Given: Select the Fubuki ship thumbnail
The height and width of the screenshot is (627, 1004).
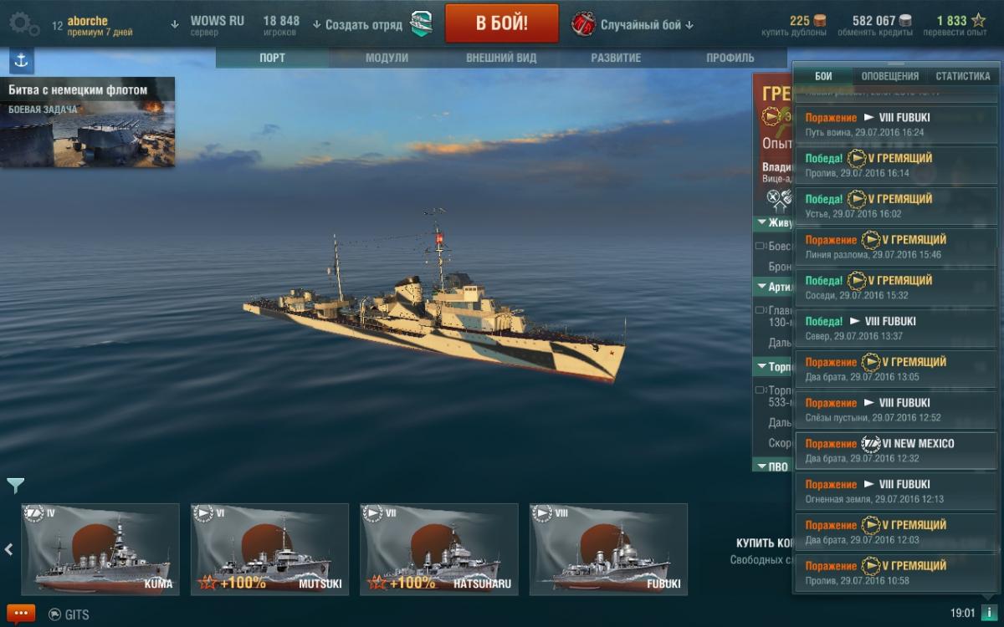Looking at the screenshot, I should (608, 549).
